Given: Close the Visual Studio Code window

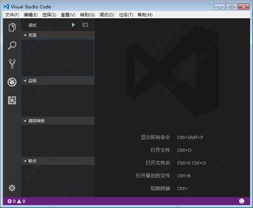Looking at the screenshot, I should tap(244, 7).
